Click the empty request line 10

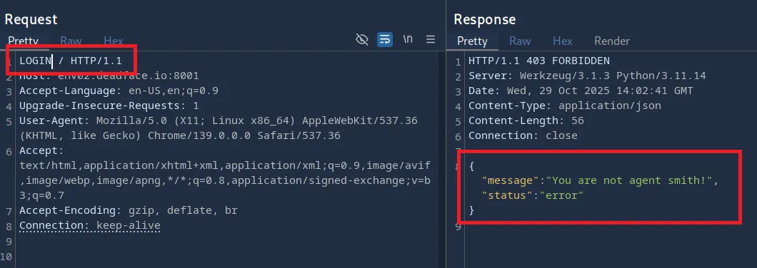227,256
